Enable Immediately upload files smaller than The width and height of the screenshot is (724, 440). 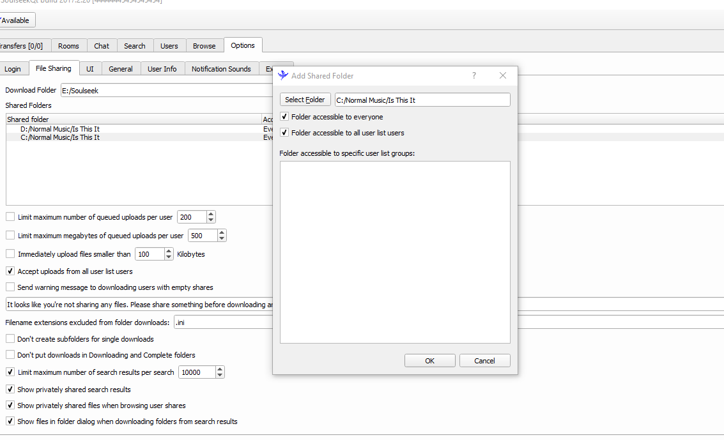point(10,253)
